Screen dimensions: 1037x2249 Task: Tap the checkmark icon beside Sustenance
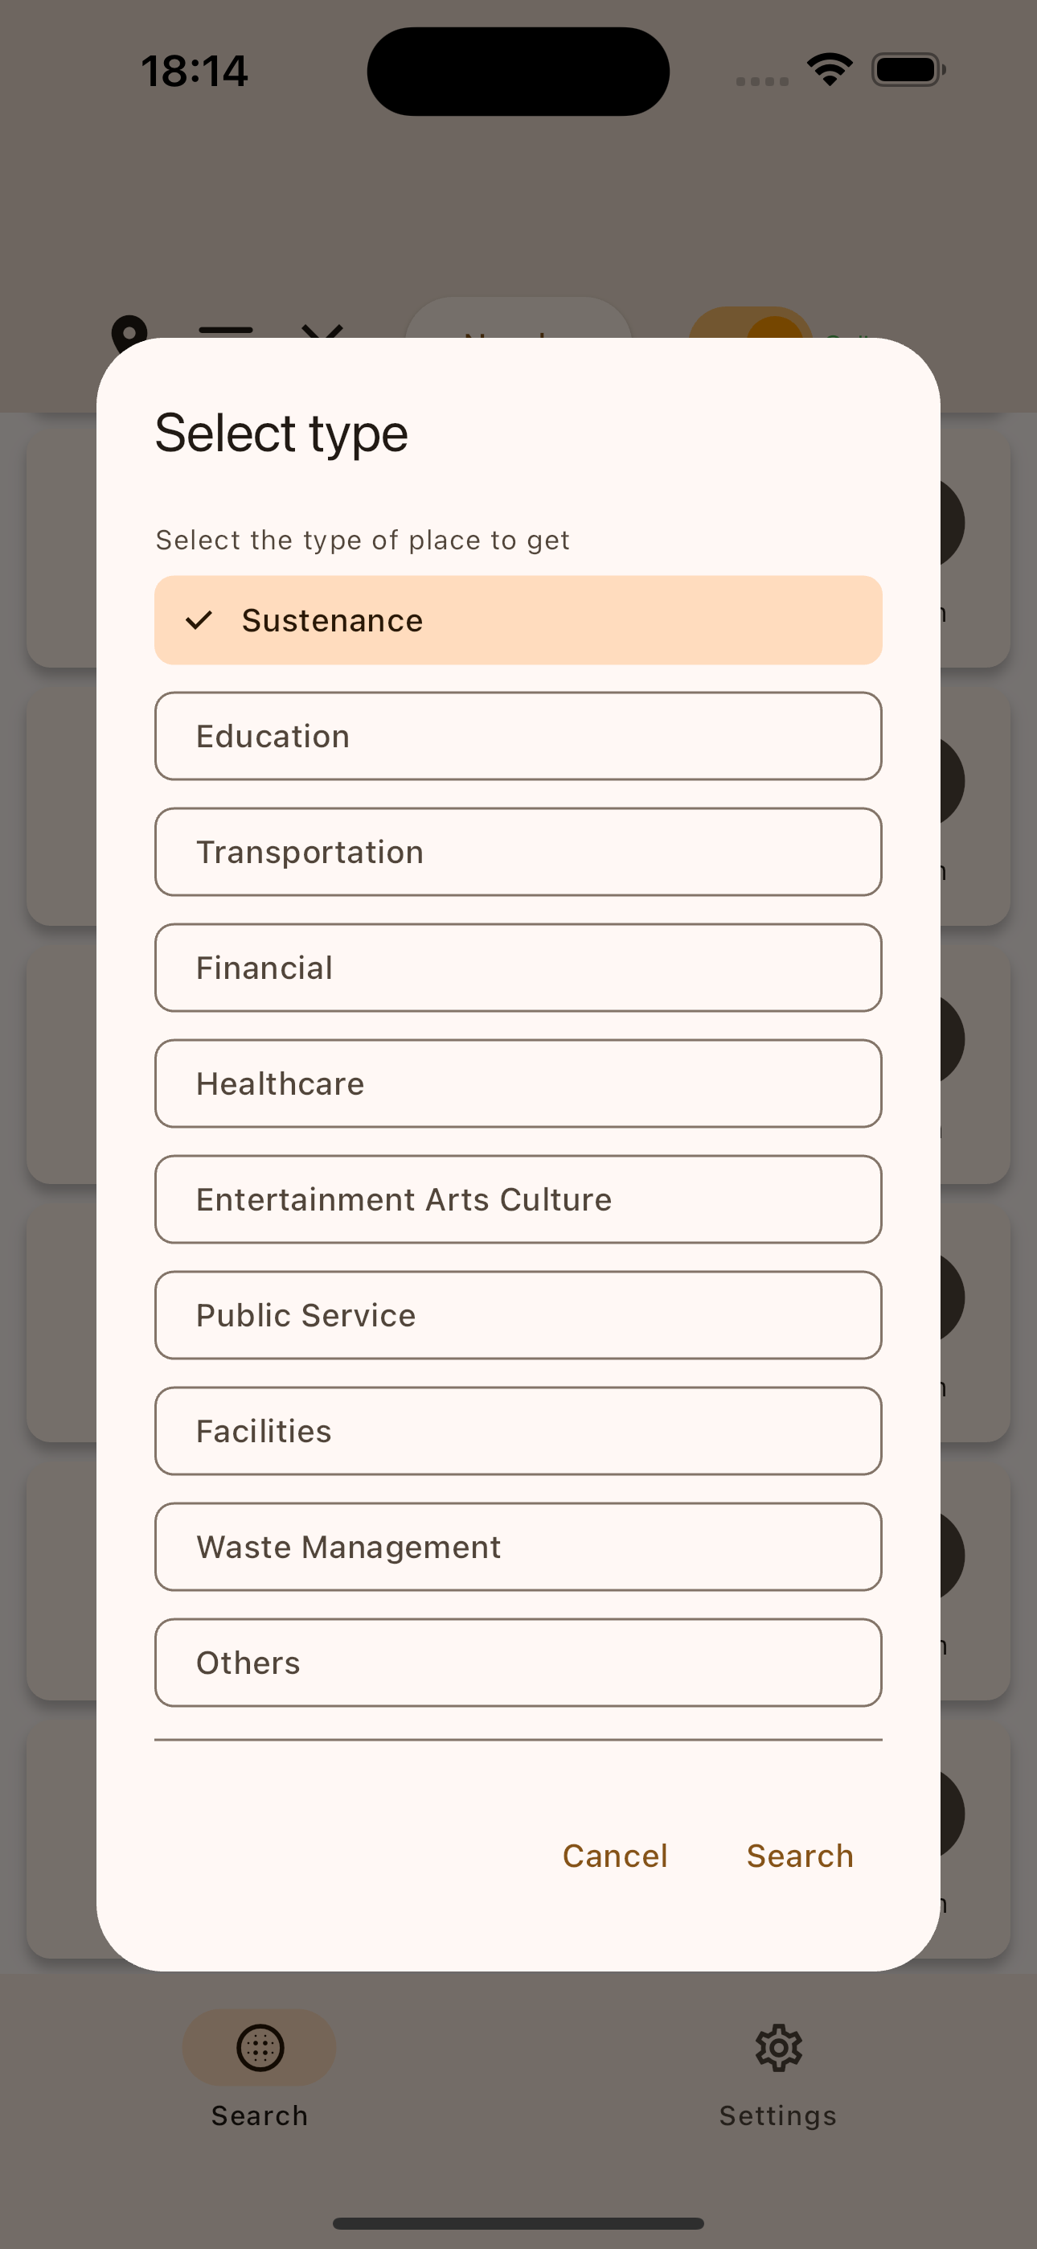click(199, 621)
